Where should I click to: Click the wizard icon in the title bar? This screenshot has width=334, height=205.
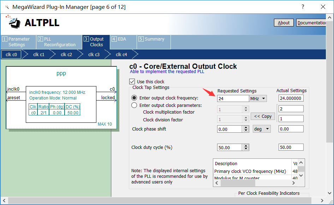tap(7, 7)
